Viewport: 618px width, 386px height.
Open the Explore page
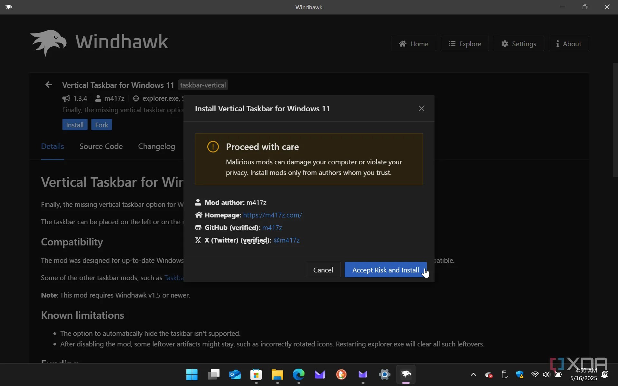(x=465, y=43)
